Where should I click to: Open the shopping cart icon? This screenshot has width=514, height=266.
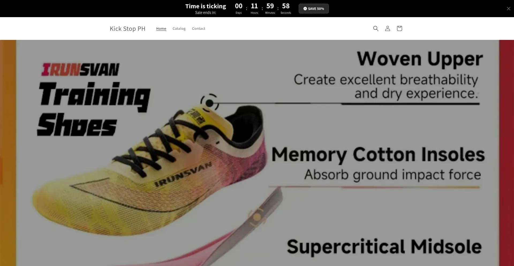(x=399, y=28)
